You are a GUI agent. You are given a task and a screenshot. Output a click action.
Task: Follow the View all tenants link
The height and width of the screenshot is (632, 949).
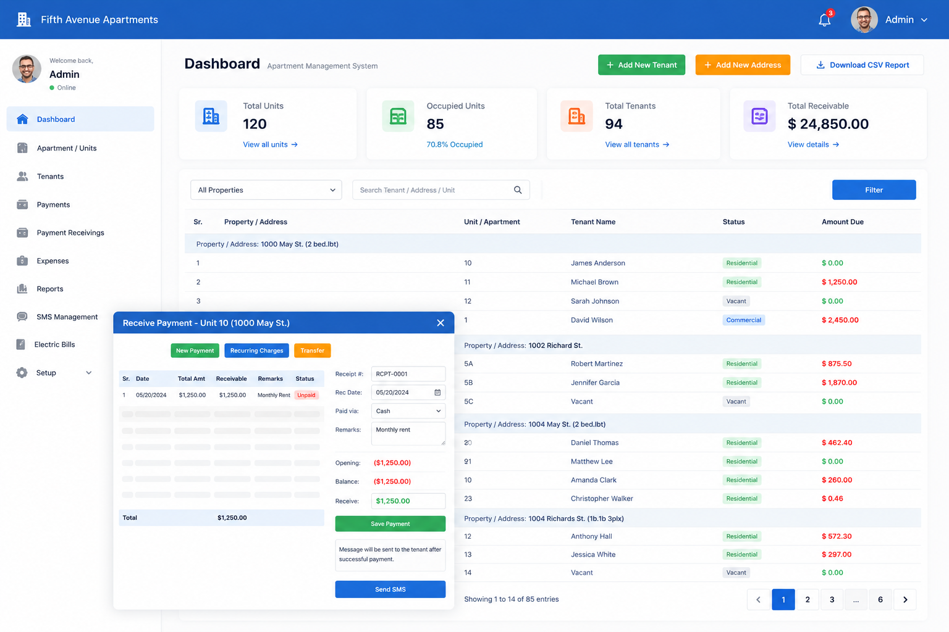coord(637,144)
